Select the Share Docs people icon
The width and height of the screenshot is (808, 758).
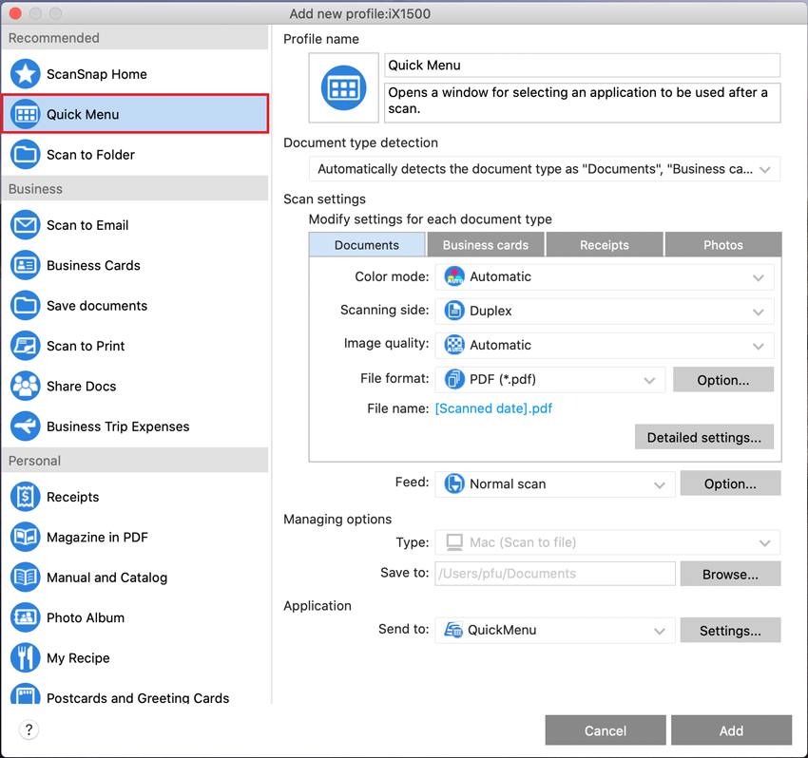click(x=26, y=386)
